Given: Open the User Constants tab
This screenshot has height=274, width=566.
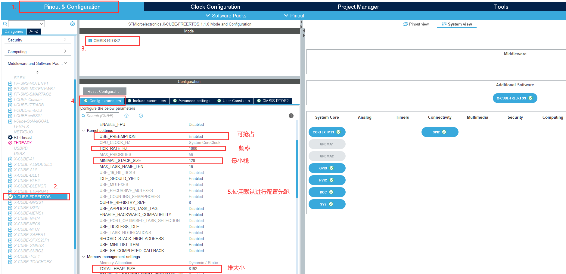Looking at the screenshot, I should [x=234, y=101].
